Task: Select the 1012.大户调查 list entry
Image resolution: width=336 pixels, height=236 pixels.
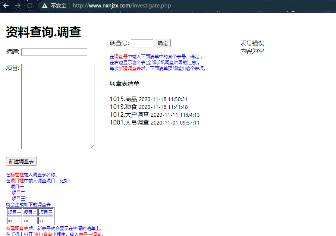Action: click(129, 115)
